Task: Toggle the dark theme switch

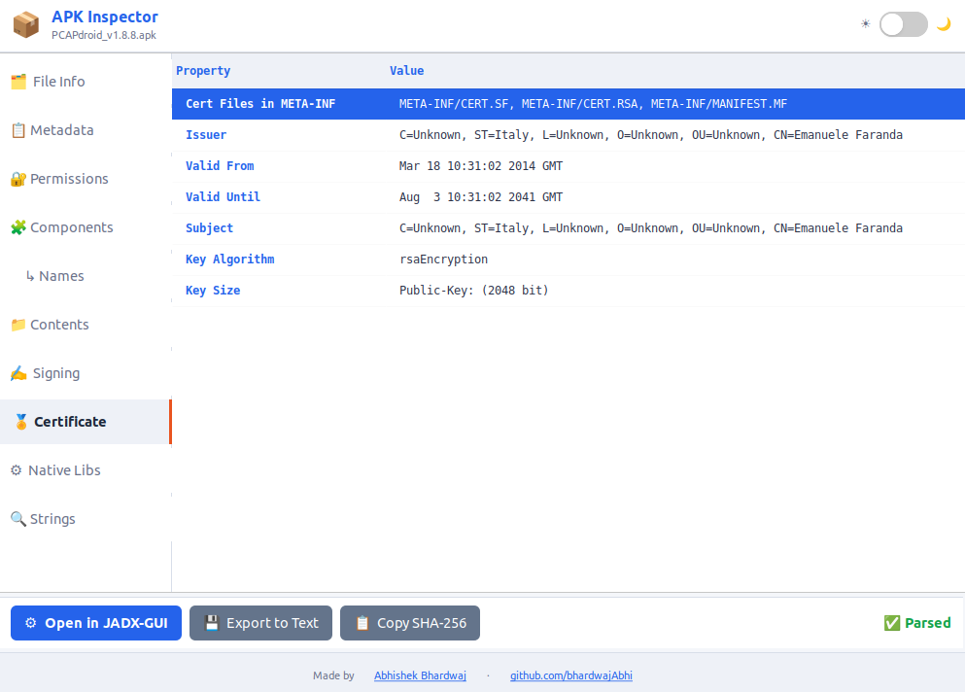Action: (904, 24)
